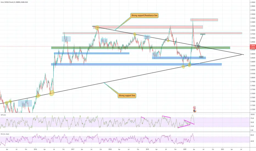
Task: Click the 2017 label on the time axis
Action: pos(73,149)
